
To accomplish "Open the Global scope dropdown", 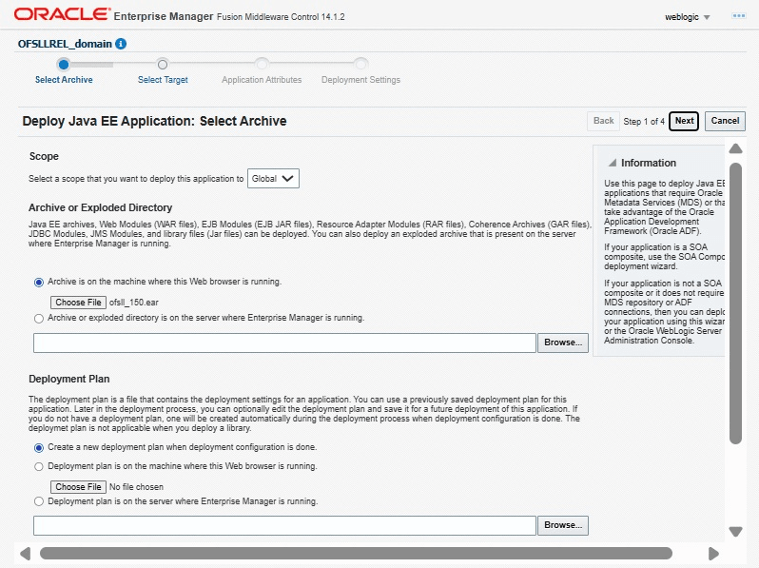I will click(x=273, y=178).
